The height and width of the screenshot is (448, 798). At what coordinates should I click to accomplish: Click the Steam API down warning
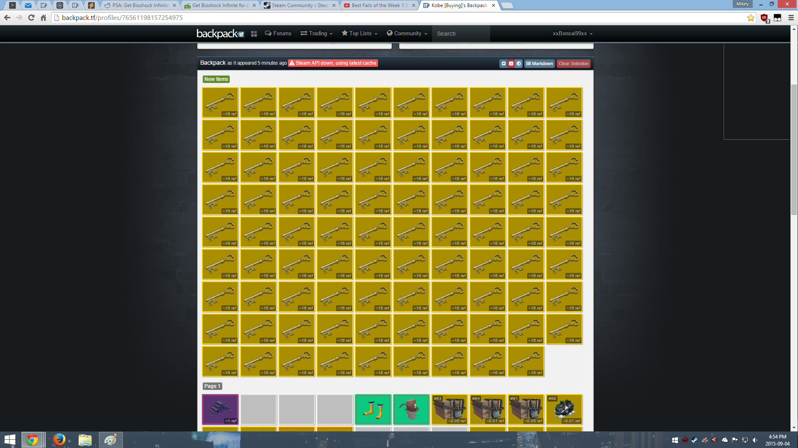[333, 63]
